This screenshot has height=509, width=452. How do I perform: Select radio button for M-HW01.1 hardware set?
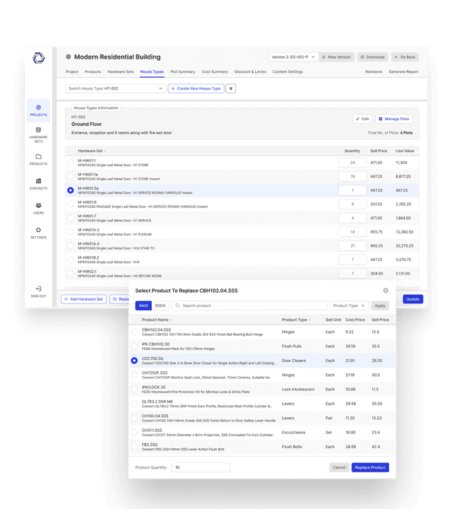click(x=70, y=163)
